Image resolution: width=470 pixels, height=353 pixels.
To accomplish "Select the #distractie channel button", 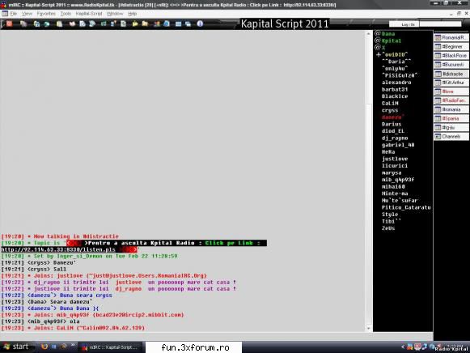I will click(x=451, y=74).
